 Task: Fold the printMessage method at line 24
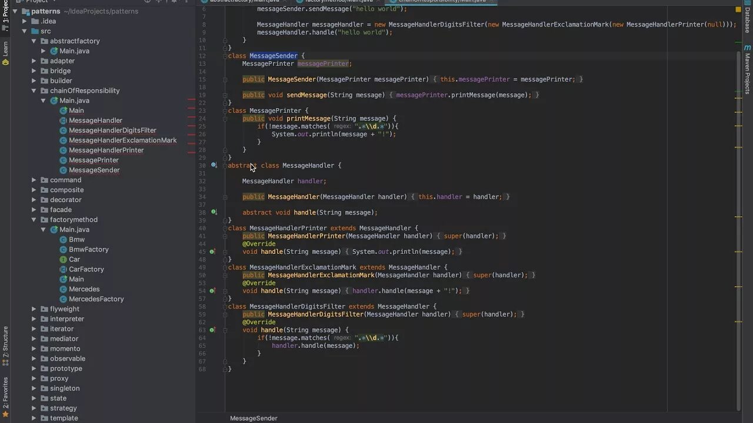click(x=225, y=119)
